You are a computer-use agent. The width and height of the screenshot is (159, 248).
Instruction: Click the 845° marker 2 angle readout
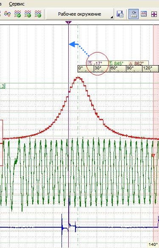(117, 63)
